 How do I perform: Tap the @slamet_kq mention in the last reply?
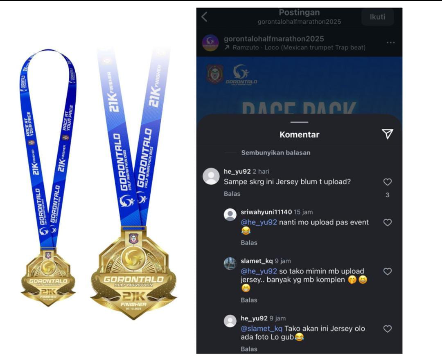pyautogui.click(x=262, y=329)
